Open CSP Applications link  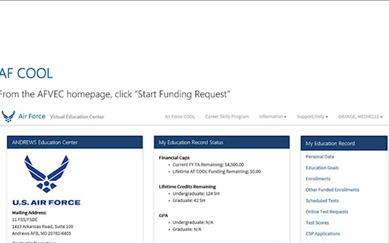coord(323,234)
